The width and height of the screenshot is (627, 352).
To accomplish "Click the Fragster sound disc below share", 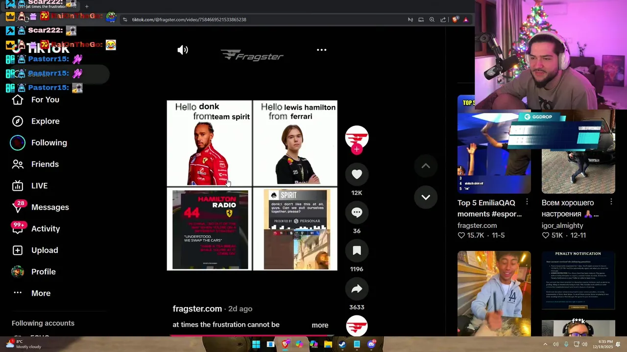I will [x=357, y=326].
